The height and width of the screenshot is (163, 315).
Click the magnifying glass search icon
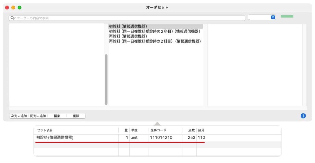(x=13, y=18)
